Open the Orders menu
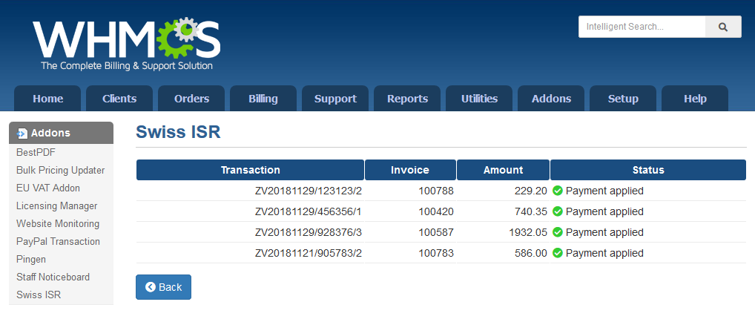The width and height of the screenshot is (755, 319). [191, 99]
